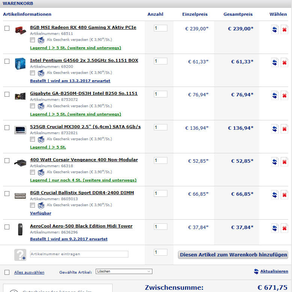Update icon for Crucial MX300 row

[x=275, y=129]
